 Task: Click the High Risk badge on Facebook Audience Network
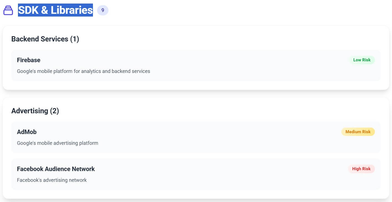point(361,169)
